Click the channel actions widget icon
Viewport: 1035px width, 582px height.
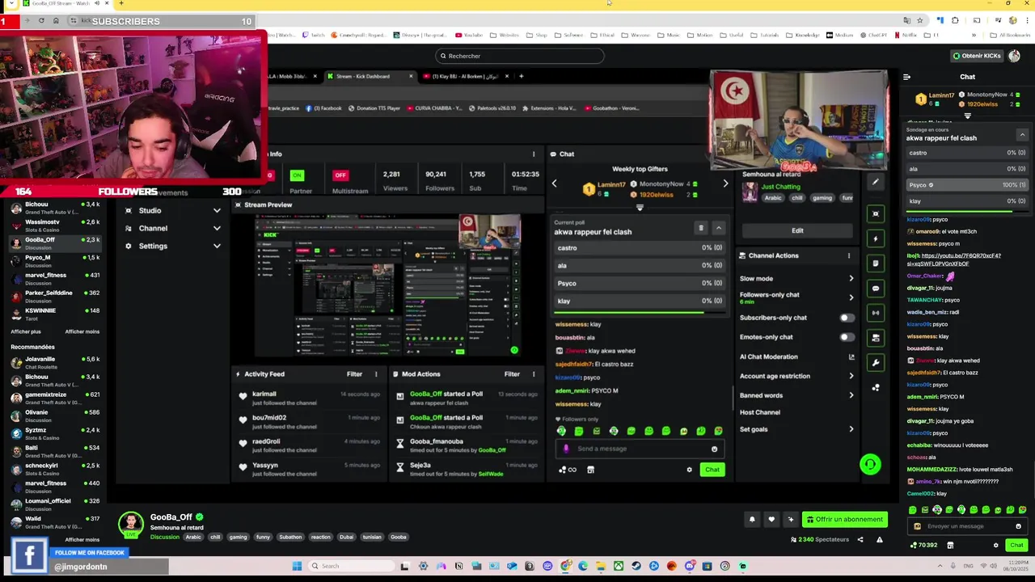click(x=875, y=338)
